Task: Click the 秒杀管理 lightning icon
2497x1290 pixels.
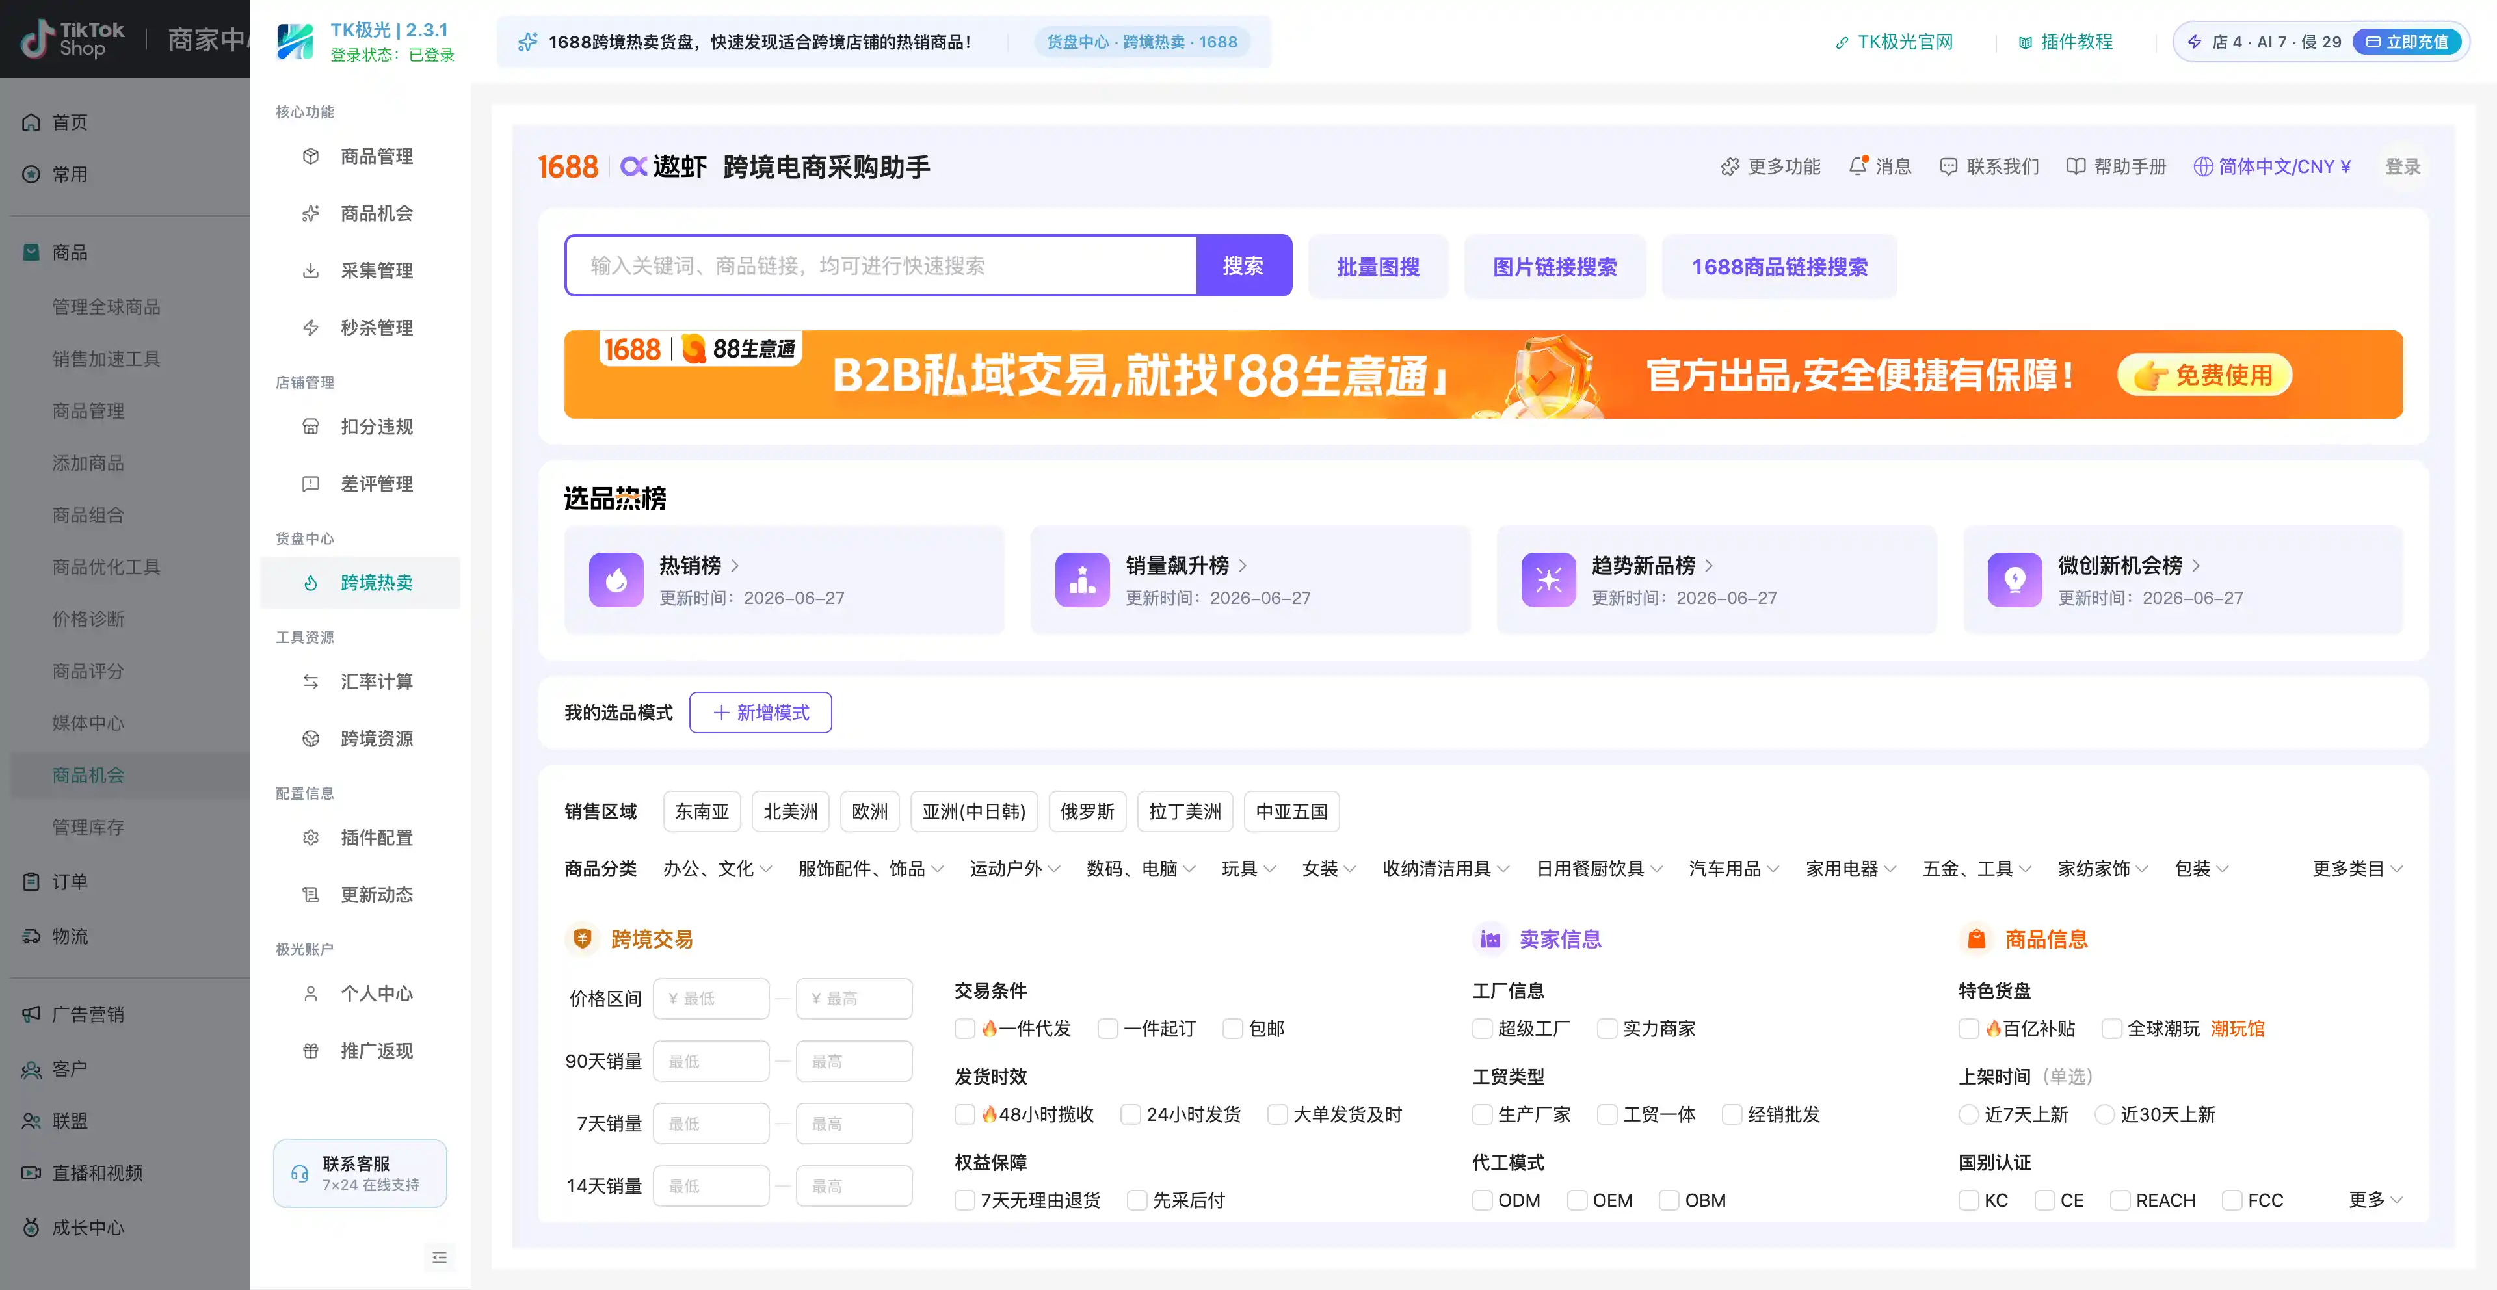Action: point(310,328)
